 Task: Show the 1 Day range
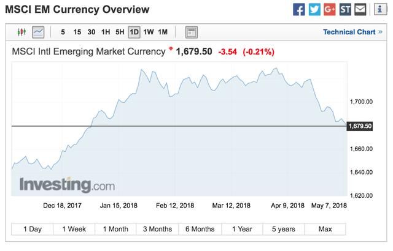click(33, 229)
